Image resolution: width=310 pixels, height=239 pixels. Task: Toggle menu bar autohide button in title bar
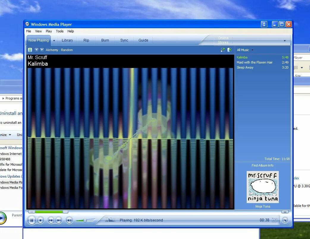(264, 24)
